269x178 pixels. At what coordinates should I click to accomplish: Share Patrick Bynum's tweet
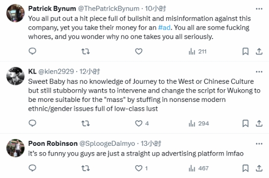[259, 51]
